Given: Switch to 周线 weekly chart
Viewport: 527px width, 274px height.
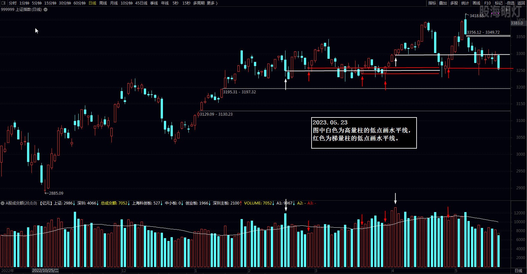Looking at the screenshot, I should click(103, 3).
